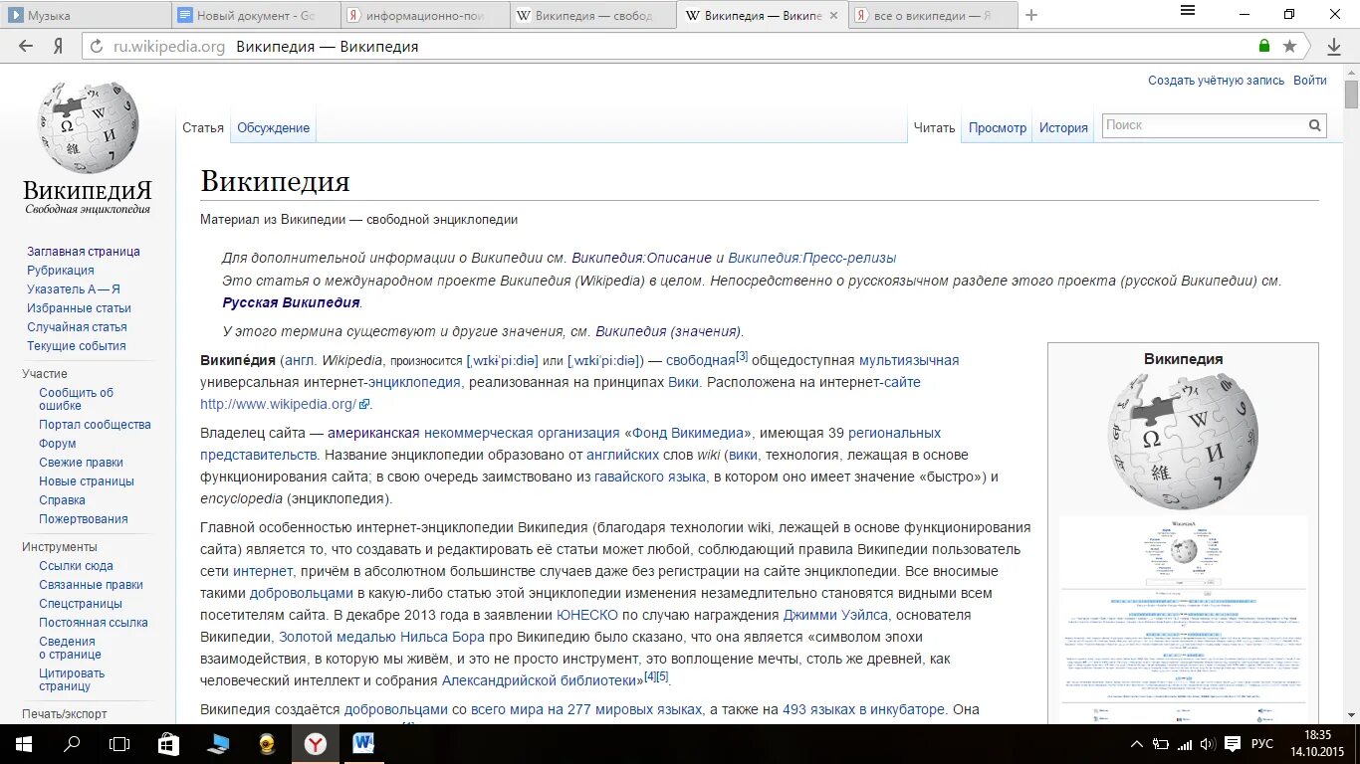Open Указатель А — Я link

pos(74,289)
